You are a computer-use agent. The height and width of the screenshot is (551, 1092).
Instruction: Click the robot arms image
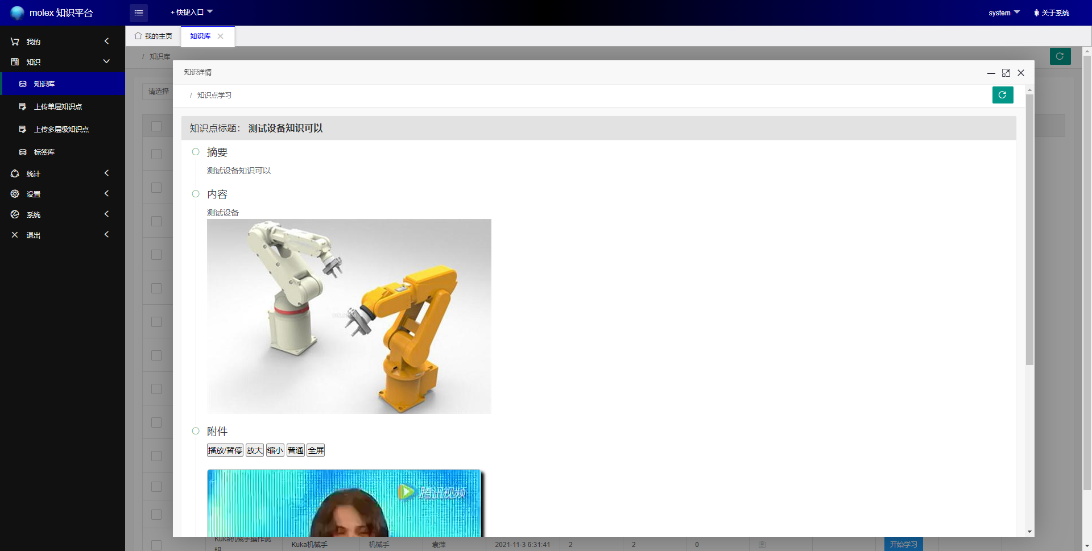click(349, 316)
